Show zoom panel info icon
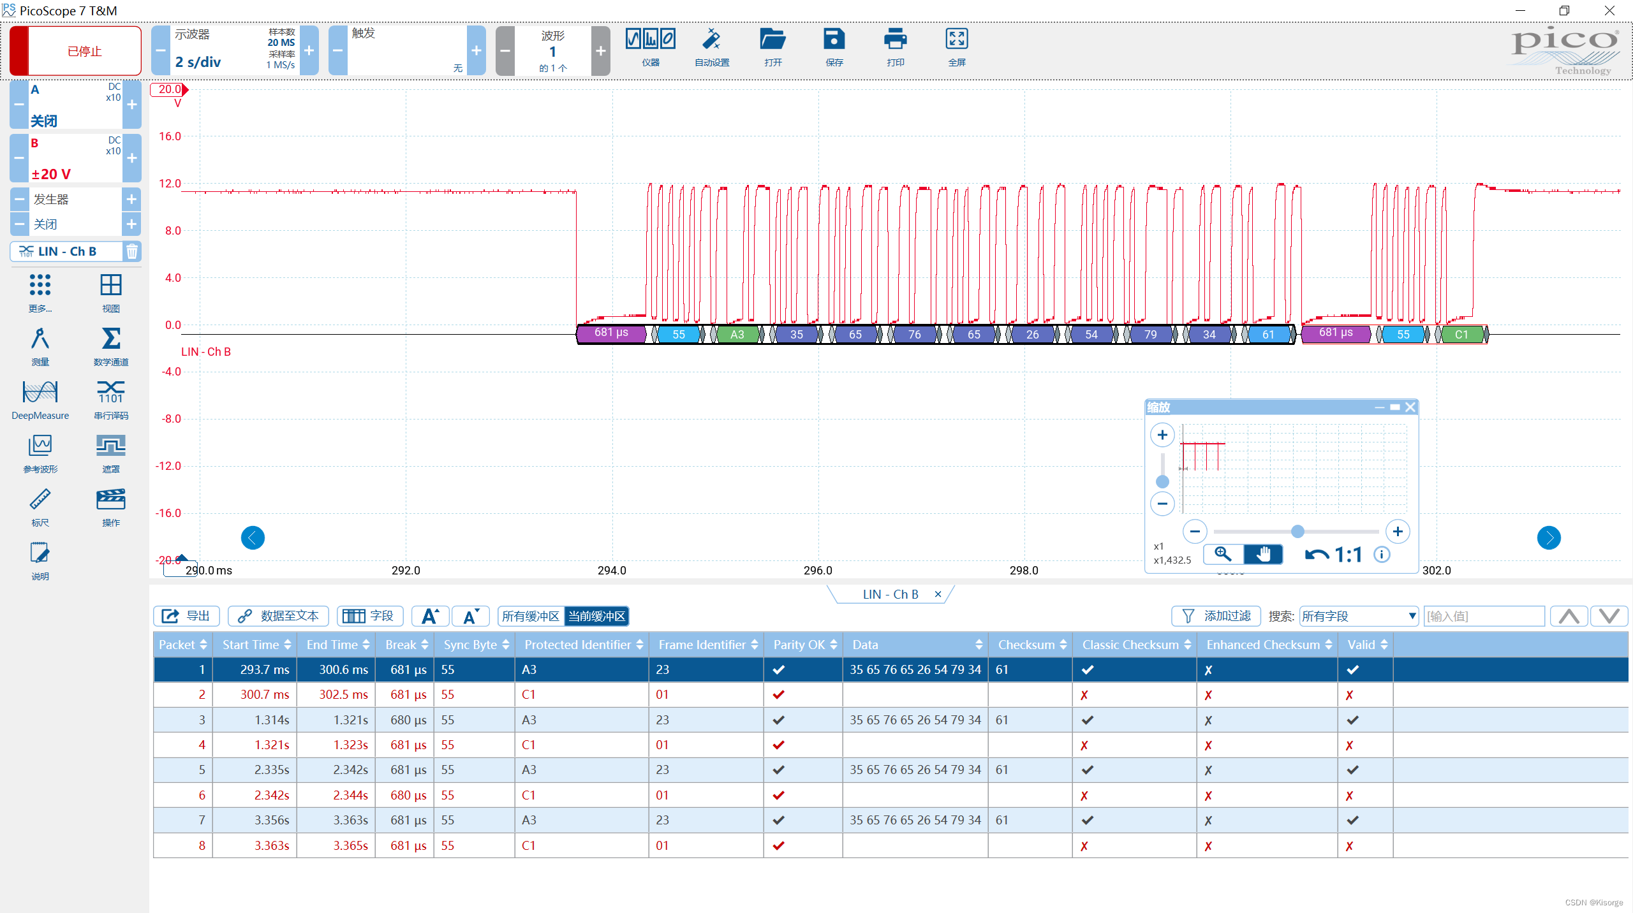Image resolution: width=1633 pixels, height=913 pixels. (1382, 554)
